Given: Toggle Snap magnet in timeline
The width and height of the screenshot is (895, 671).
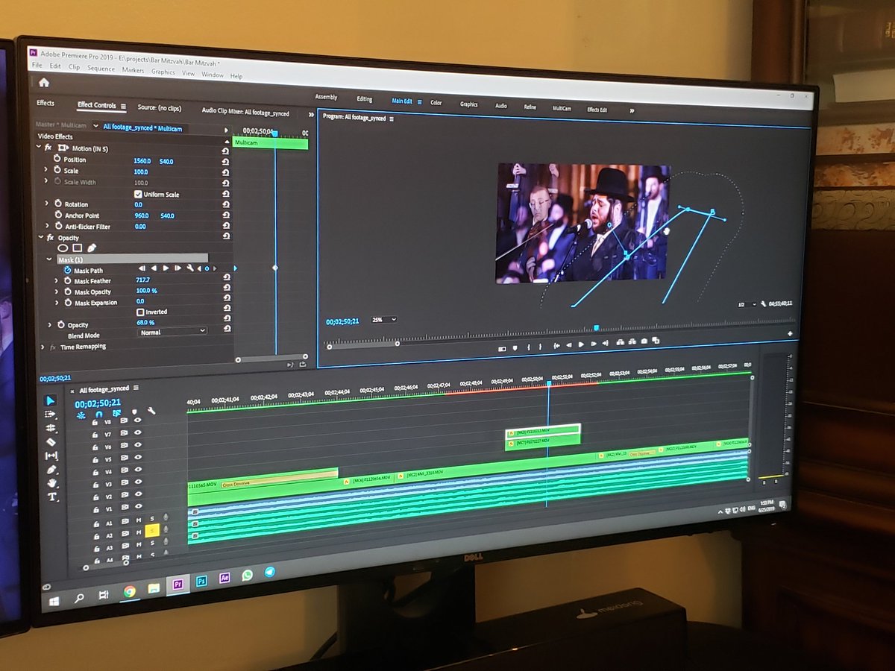Looking at the screenshot, I should point(98,413).
